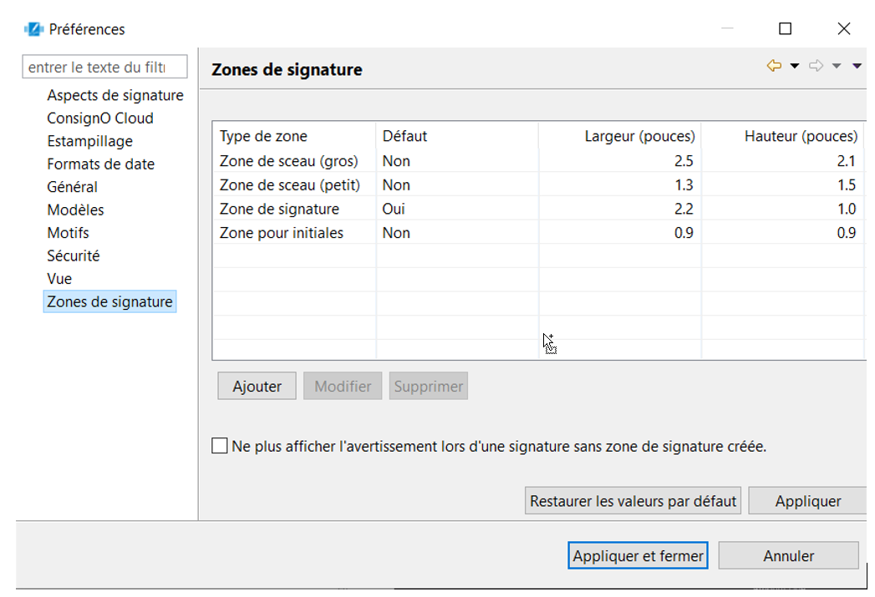Click the ConsignO icon in the title bar
Image resolution: width=875 pixels, height=597 pixels.
pos(33,27)
